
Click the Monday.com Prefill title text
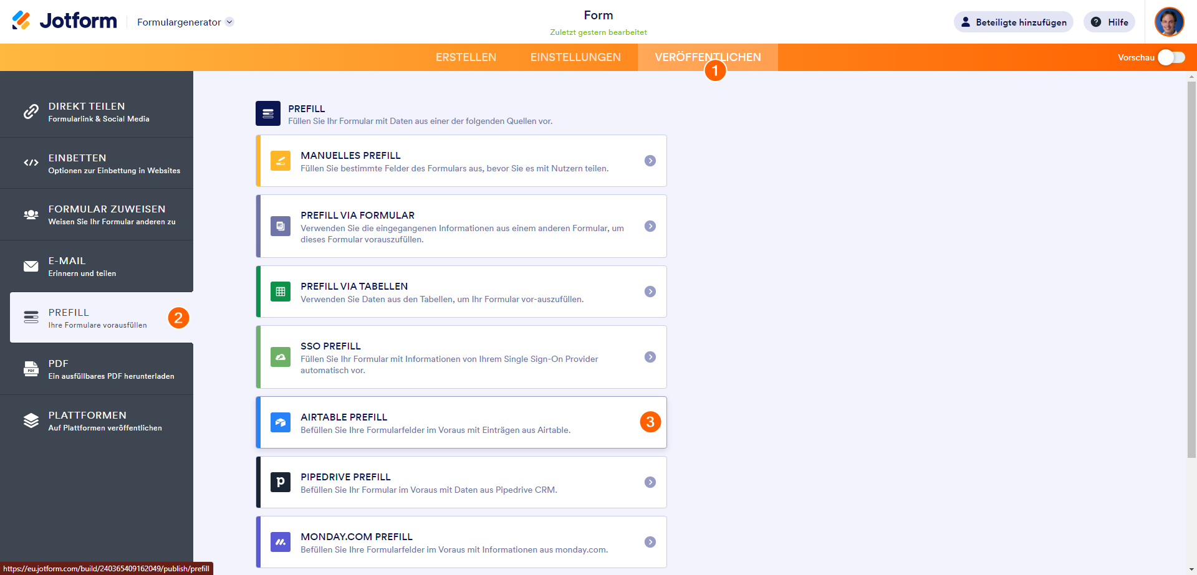[x=357, y=536]
